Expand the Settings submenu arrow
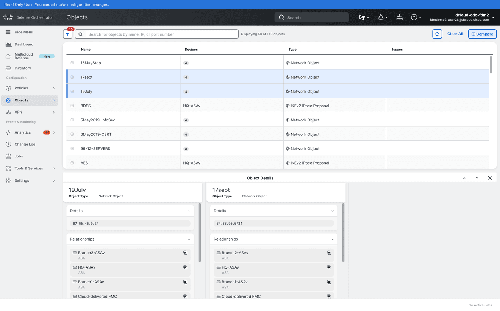 coord(54,180)
